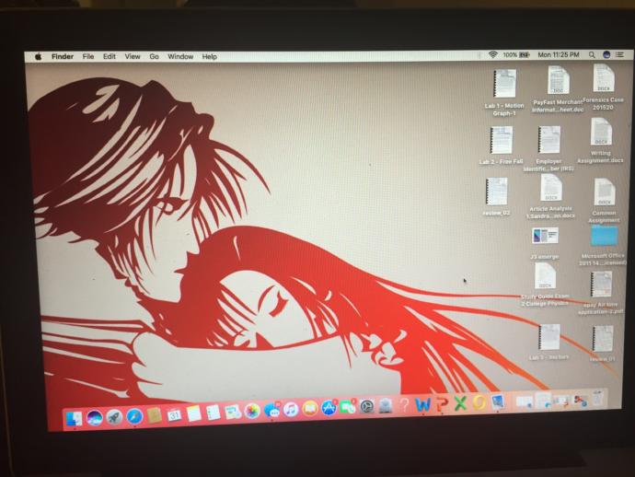Viewport: 635px width, 477px height.
Task: Launch Microsoft Excel from the Dock
Action: pos(460,403)
